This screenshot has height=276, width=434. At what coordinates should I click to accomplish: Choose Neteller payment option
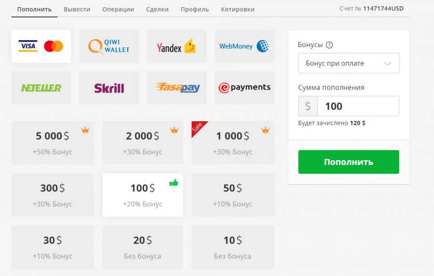pos(41,88)
